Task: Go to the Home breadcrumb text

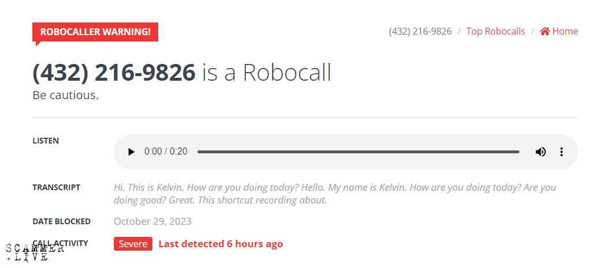Action: click(x=565, y=31)
